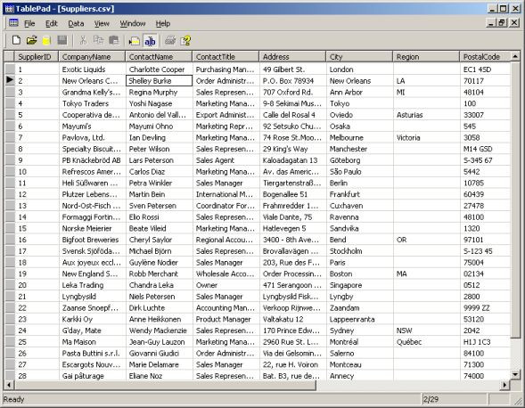Click the vertical scrollbar thumb
Image resolution: width=525 pixels, height=408 pixels.
pos(515,200)
